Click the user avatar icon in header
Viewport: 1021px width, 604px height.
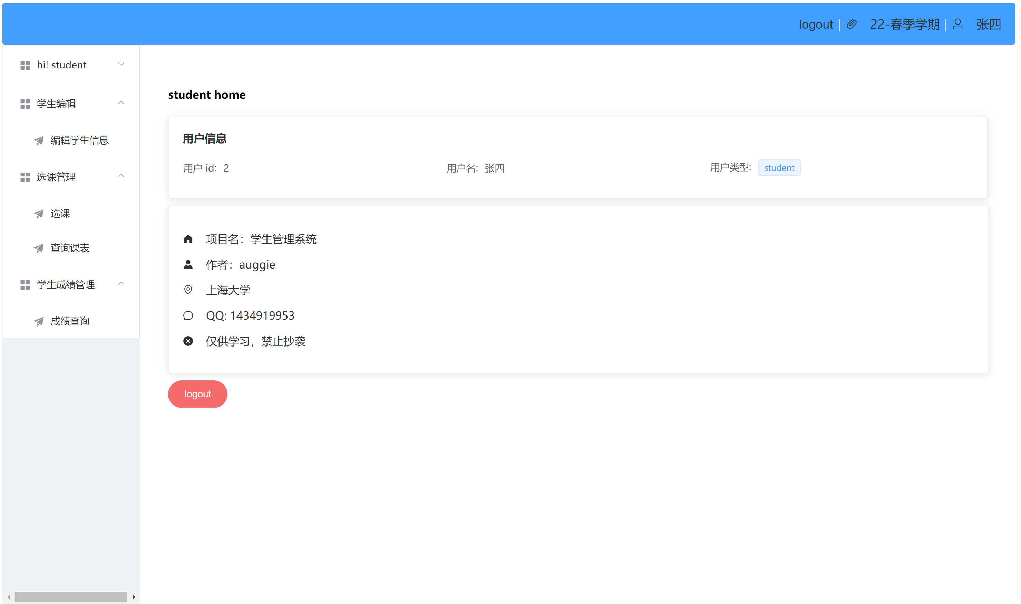[x=957, y=24]
